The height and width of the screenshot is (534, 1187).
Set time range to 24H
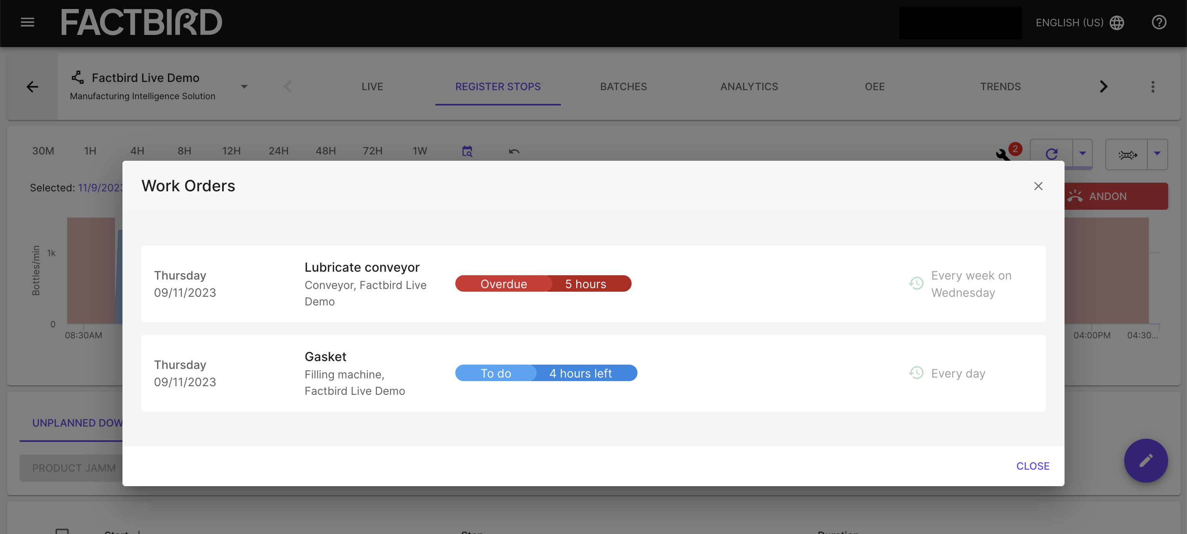[278, 151]
